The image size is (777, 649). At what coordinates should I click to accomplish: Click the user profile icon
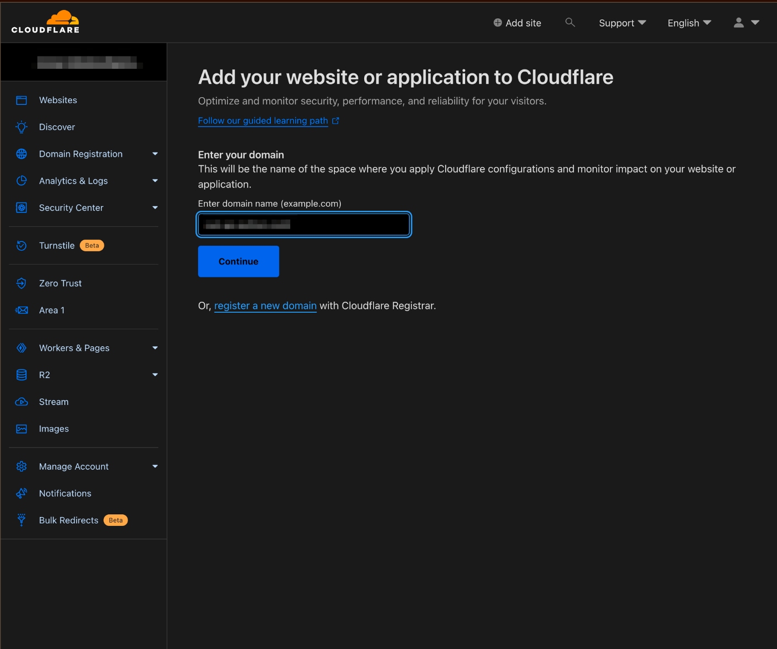(x=739, y=23)
